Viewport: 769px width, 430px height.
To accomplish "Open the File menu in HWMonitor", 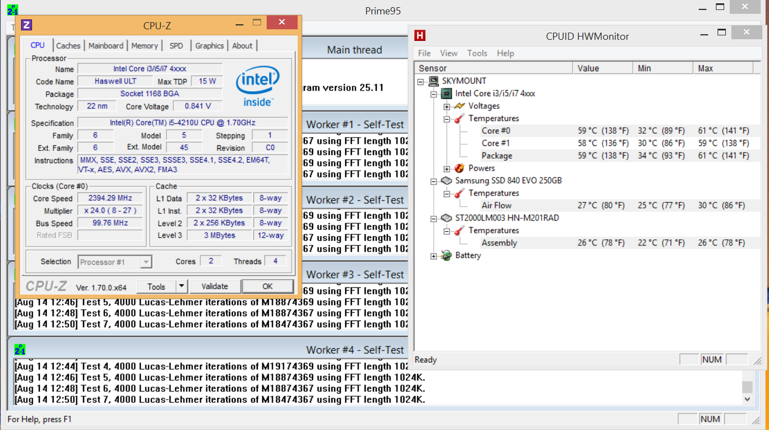I will [424, 53].
